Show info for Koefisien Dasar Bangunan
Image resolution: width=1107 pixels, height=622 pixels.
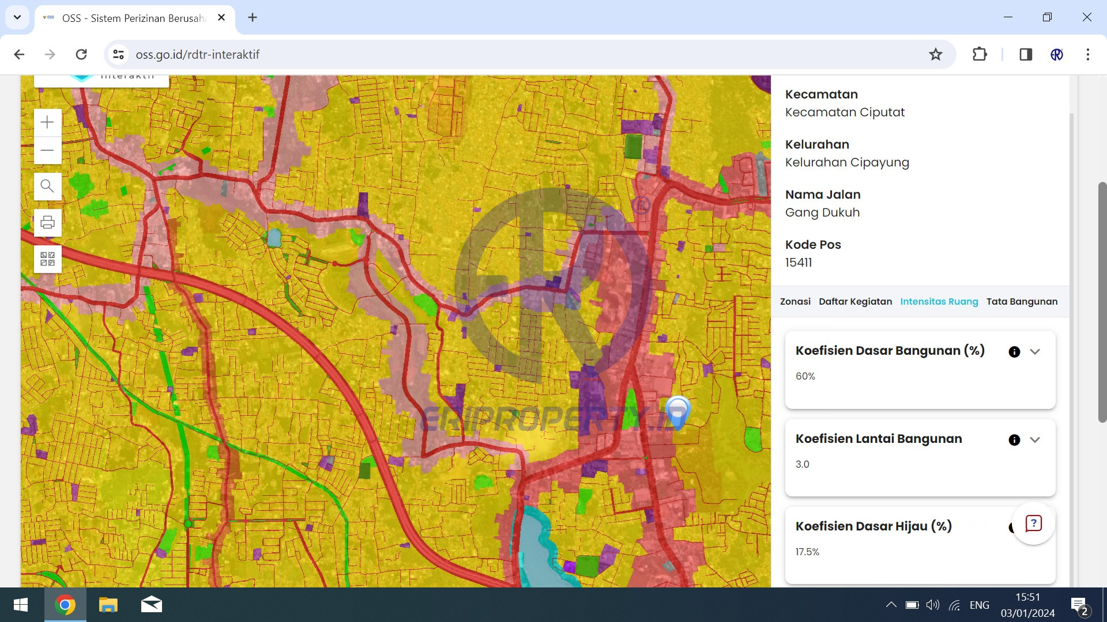pos(1014,352)
